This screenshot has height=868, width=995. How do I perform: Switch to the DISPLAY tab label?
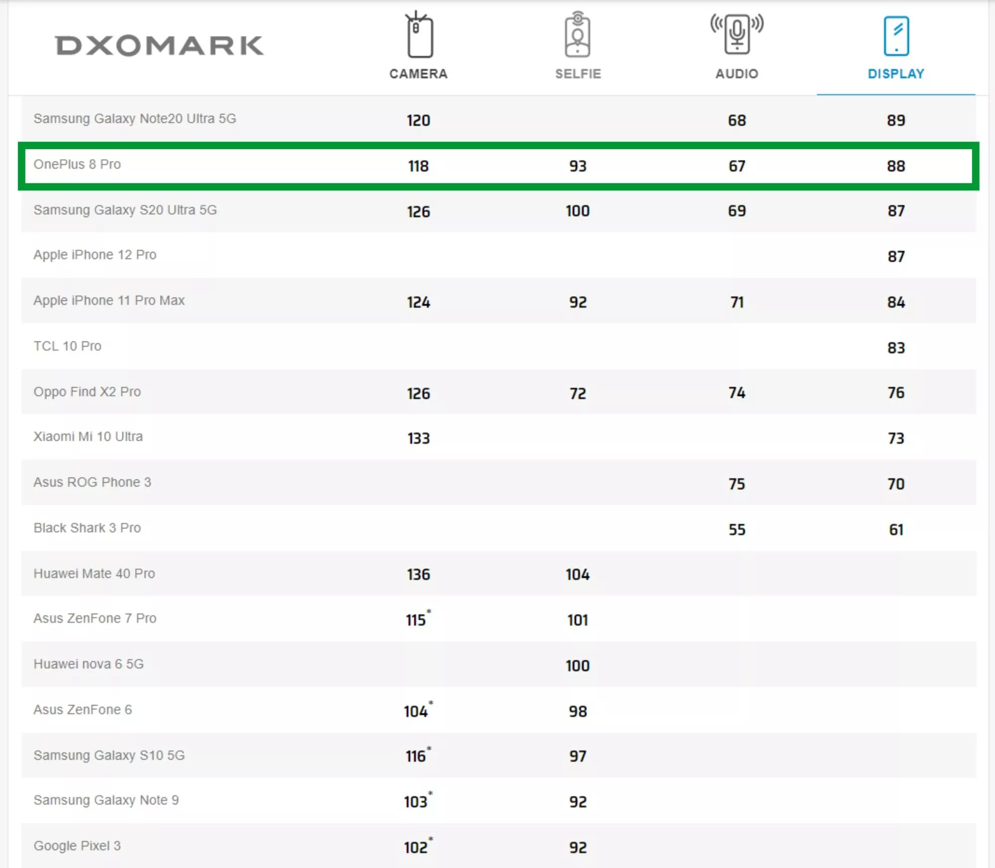[896, 74]
